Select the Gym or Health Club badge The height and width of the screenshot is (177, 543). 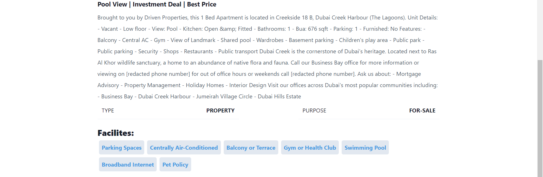point(310,147)
